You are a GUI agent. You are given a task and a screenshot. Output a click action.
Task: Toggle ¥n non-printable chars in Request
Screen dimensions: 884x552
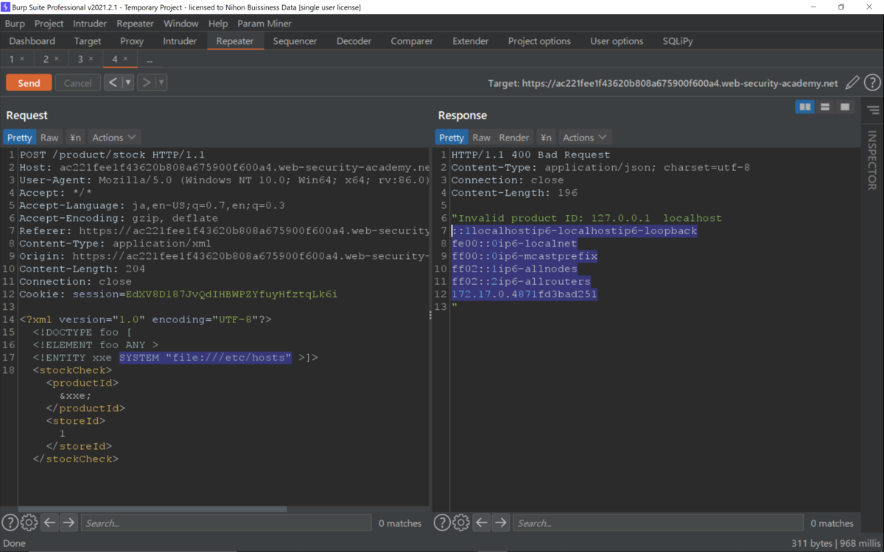pyautogui.click(x=75, y=138)
